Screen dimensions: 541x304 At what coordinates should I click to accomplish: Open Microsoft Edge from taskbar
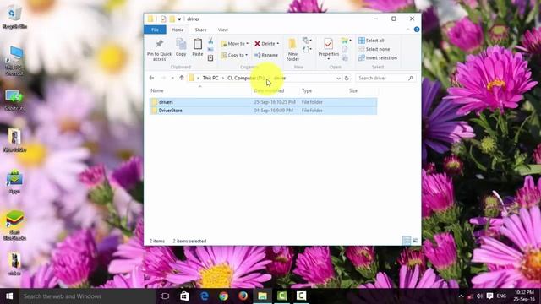point(205,296)
